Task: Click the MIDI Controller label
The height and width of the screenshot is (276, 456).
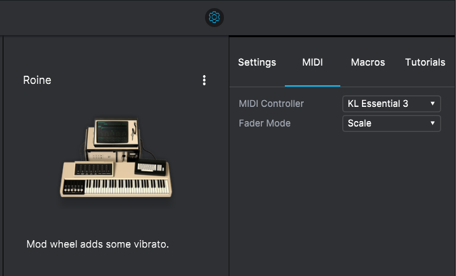Action: 271,103
